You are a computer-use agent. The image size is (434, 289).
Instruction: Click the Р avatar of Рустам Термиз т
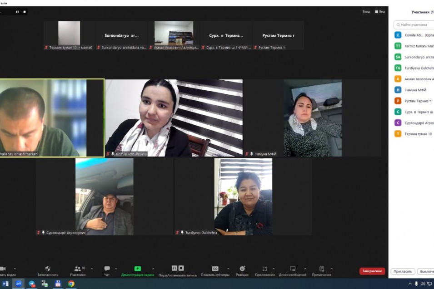coord(398,101)
